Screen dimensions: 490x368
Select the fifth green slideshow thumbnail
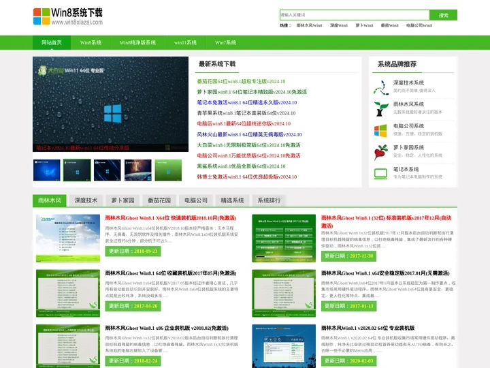pos(168,170)
